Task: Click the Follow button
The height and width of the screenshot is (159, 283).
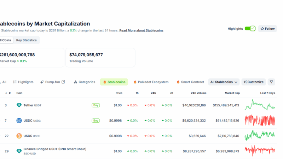Action: (x=267, y=29)
